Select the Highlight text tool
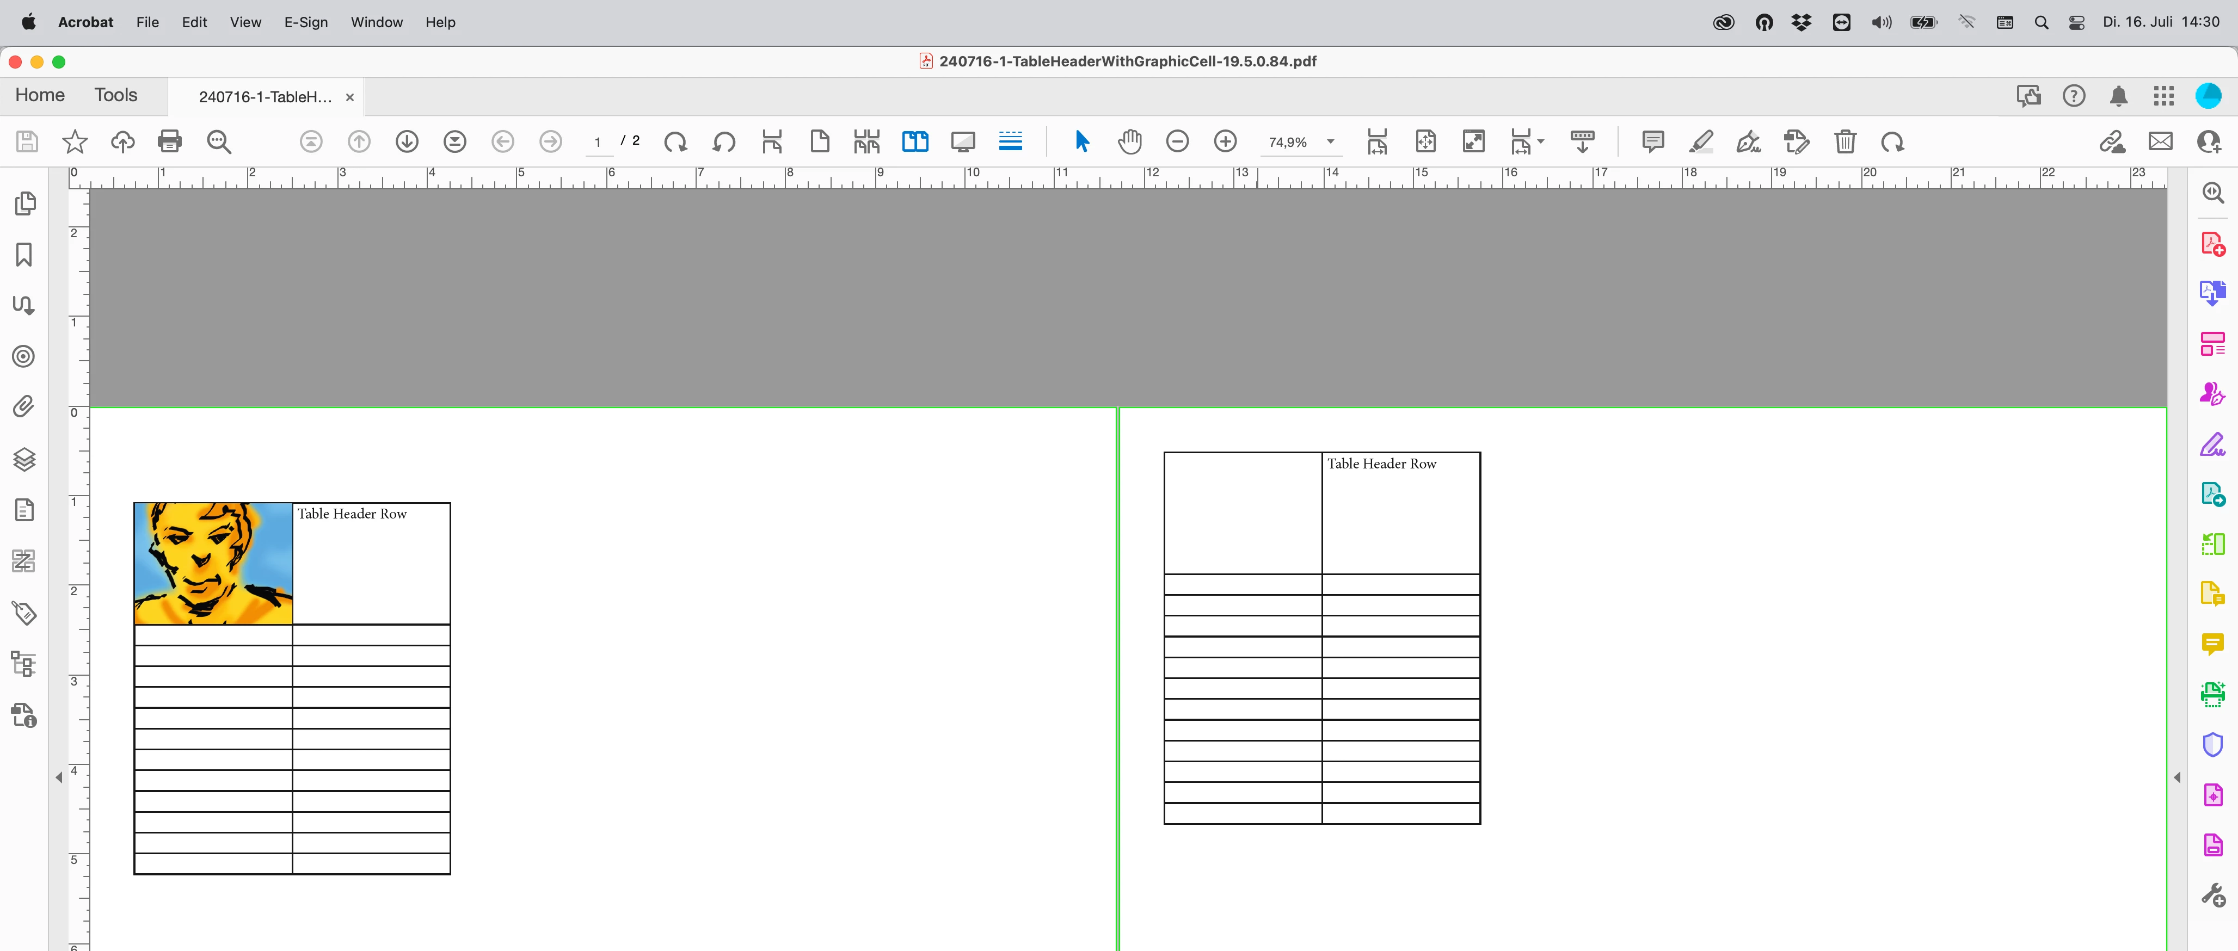This screenshot has height=951, width=2238. point(1700,141)
